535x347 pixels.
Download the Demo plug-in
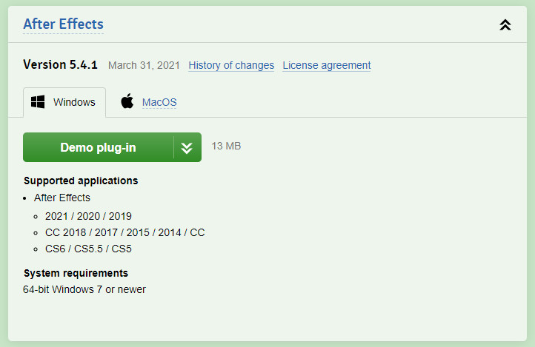pyautogui.click(x=99, y=147)
